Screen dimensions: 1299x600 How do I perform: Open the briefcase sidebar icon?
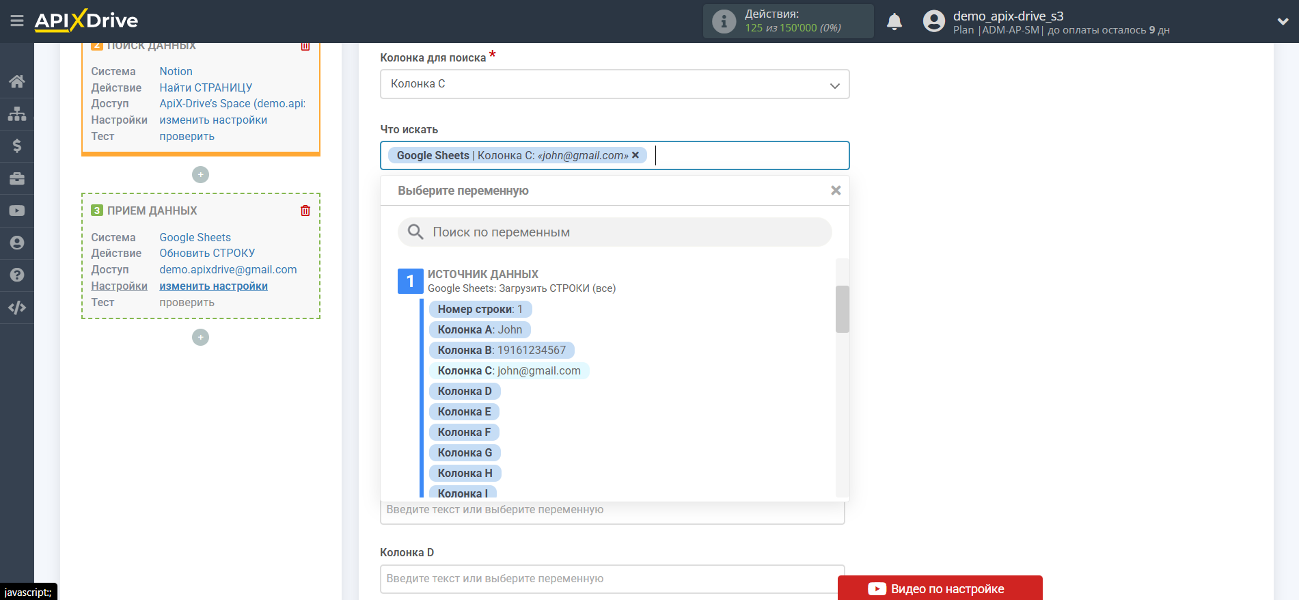(x=17, y=178)
